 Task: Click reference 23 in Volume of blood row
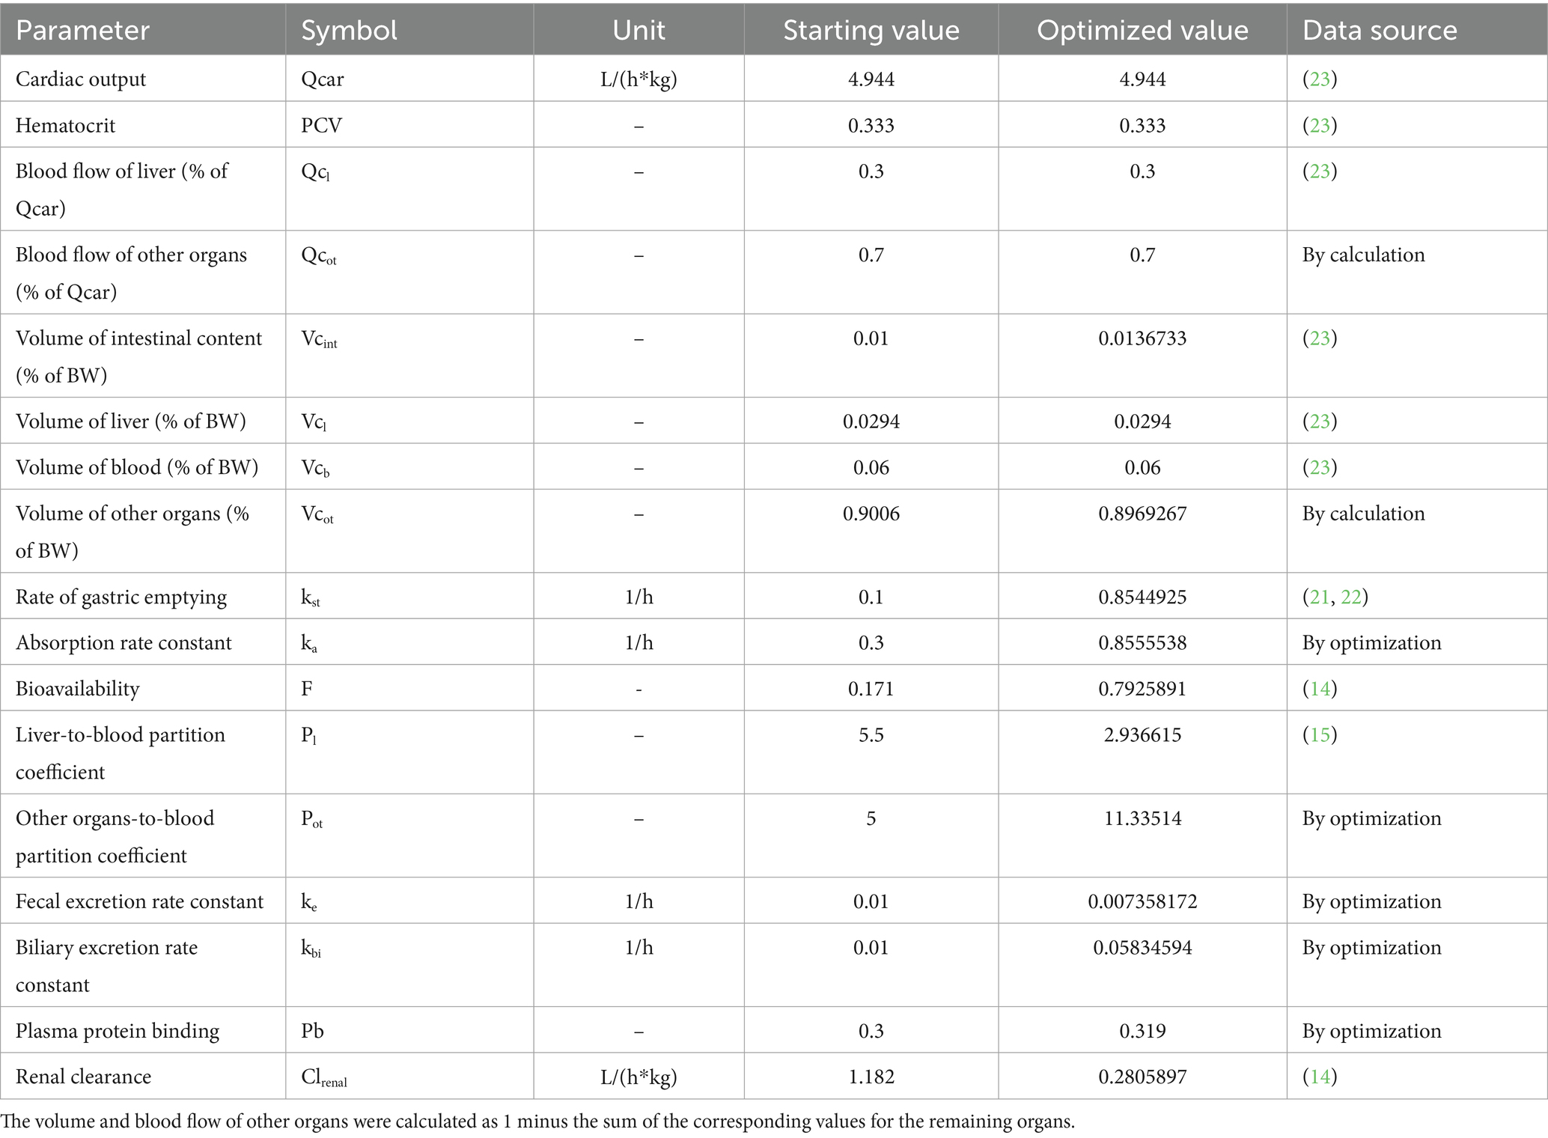coord(1320,467)
